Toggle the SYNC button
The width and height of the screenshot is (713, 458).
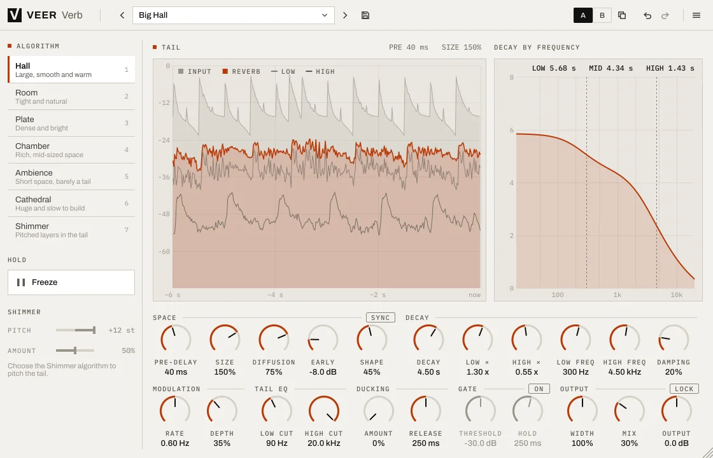[381, 317]
